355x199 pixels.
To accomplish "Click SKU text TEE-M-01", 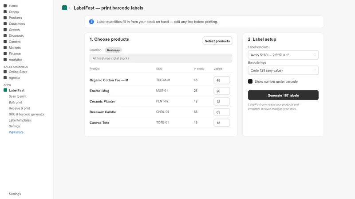I will [x=163, y=80].
